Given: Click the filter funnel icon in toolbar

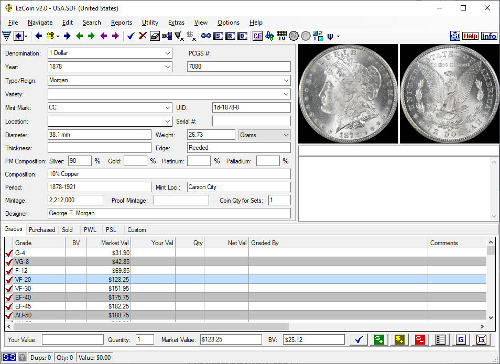Looking at the screenshot, I should (6, 36).
